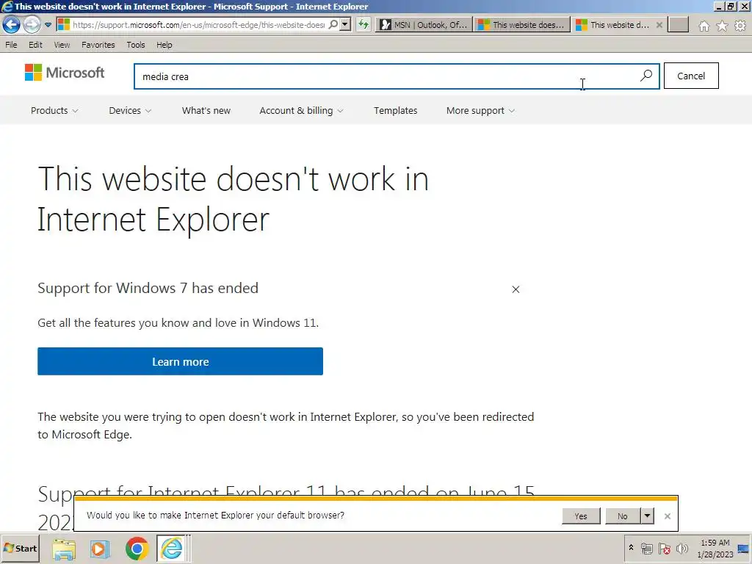Click the volume speaker tray icon
The height and width of the screenshot is (564, 752).
tap(681, 548)
